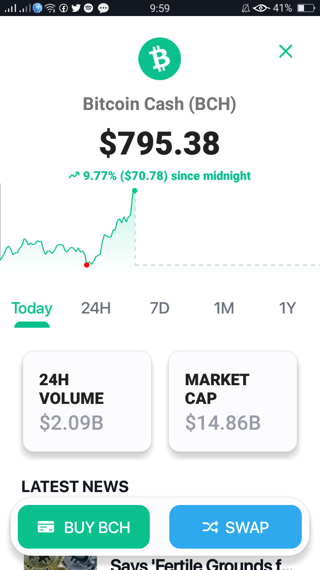This screenshot has width=320, height=570.
Task: Select the Today chart range tab
Action: (32, 308)
